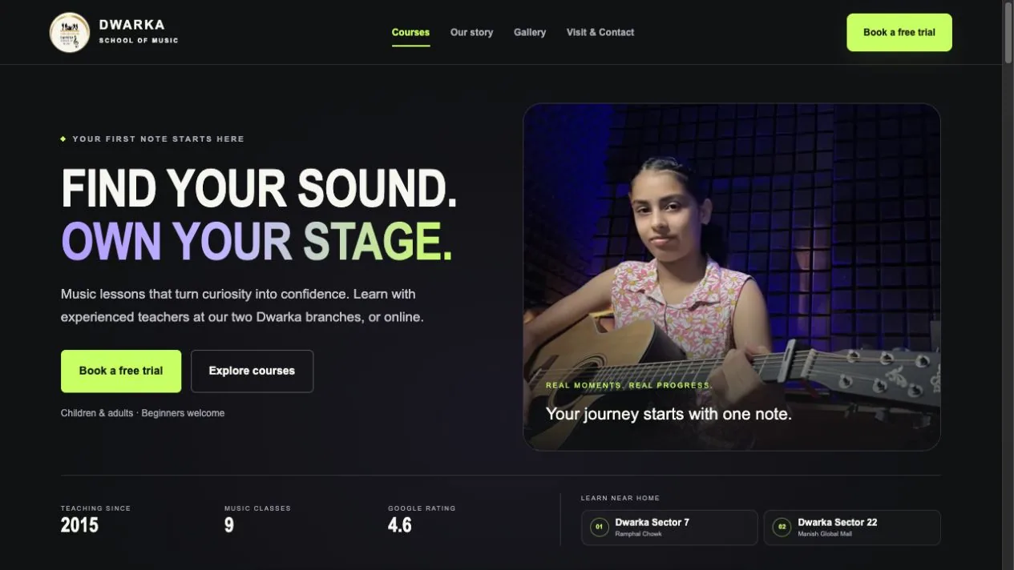Screen dimensions: 1014x570
Task: Click the 02 badge on Sector 22 card
Action: pos(782,528)
